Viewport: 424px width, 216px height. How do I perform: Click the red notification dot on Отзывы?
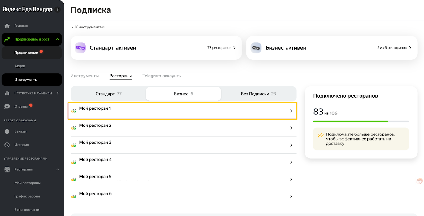(x=31, y=105)
